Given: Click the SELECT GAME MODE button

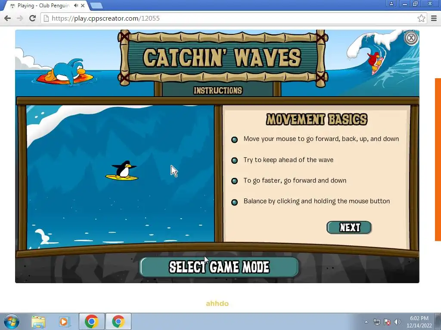Looking at the screenshot, I should [x=219, y=267].
